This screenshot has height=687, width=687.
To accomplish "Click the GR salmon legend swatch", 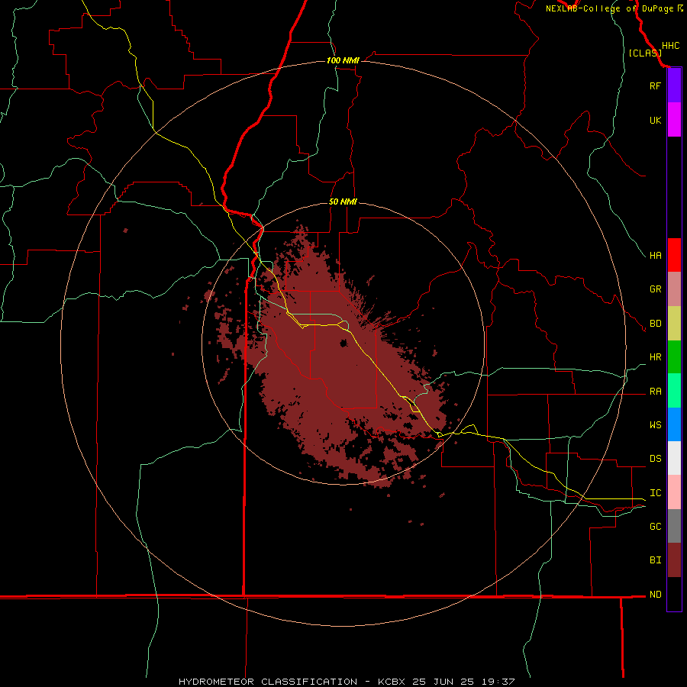I will coord(674,289).
